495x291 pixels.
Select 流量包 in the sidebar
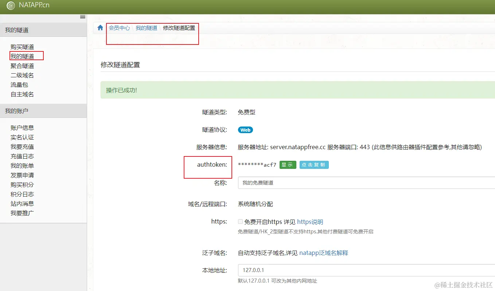pos(19,85)
